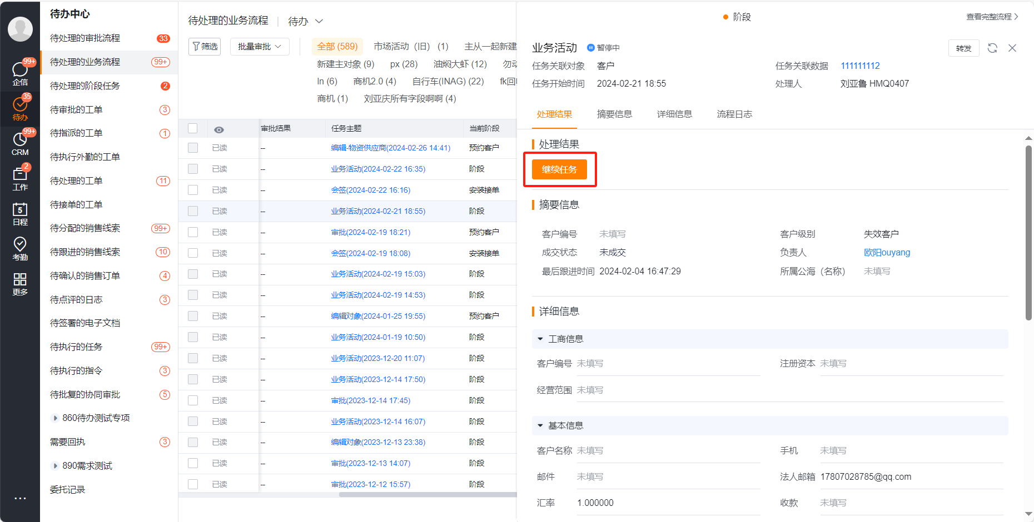Screen dimensions: 1034x522
Task: Open the 考勤 attendance icon
Action: coord(20,248)
